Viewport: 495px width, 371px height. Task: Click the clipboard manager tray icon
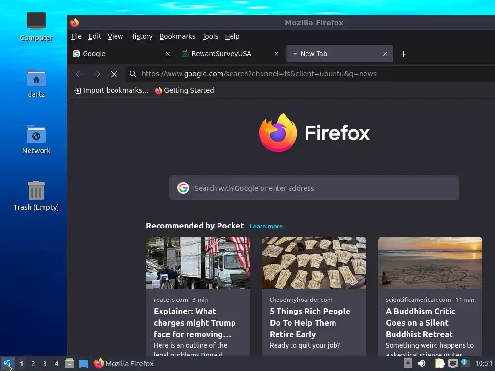tap(439, 363)
